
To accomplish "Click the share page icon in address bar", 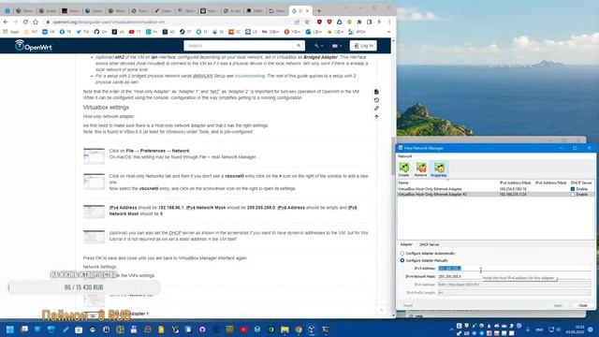I will tap(297, 22).
